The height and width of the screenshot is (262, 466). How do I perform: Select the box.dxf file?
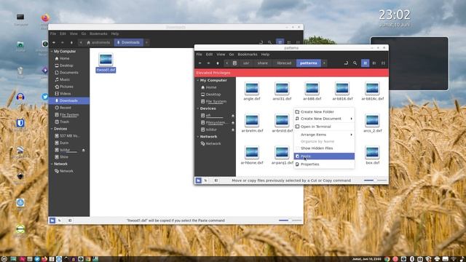coord(372,155)
